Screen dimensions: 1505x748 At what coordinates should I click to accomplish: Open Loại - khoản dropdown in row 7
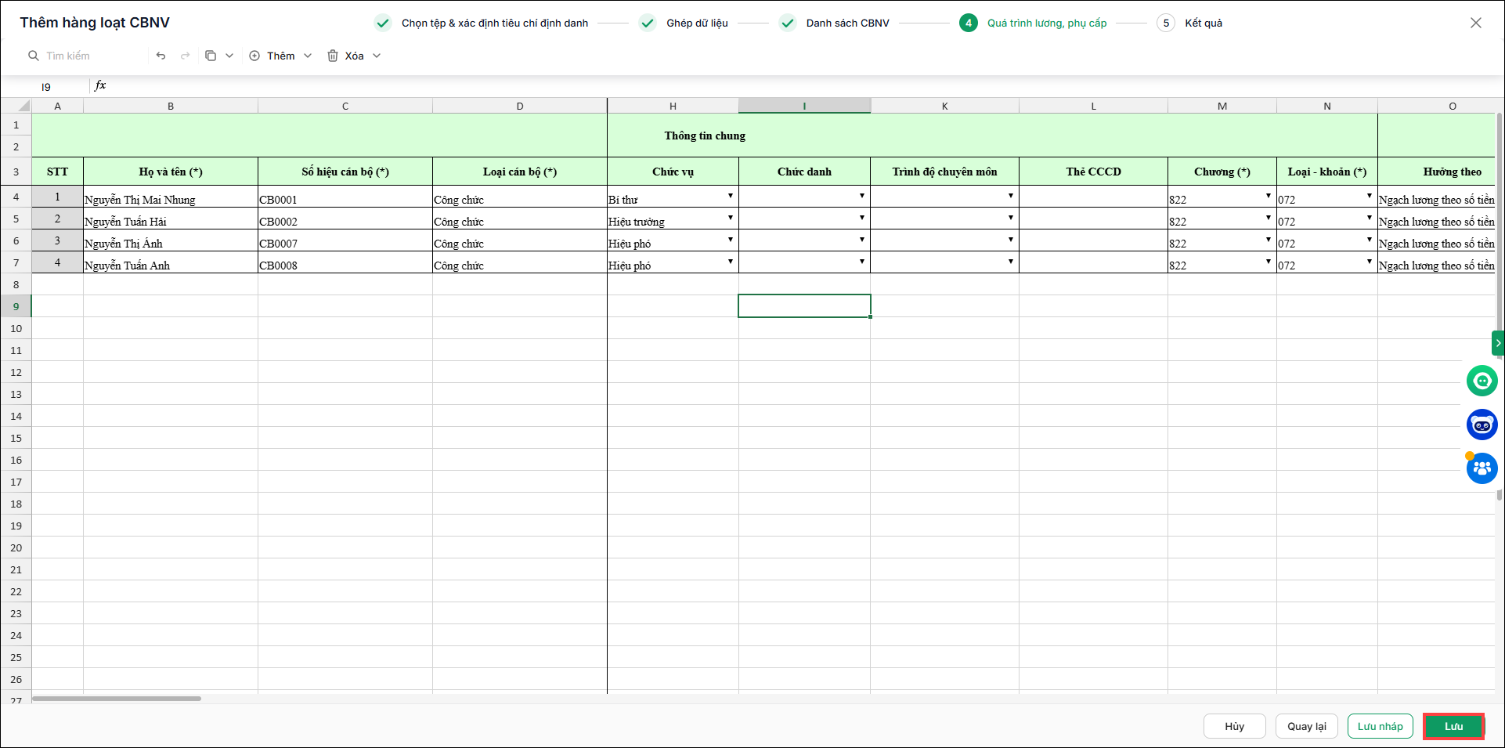[x=1370, y=262]
